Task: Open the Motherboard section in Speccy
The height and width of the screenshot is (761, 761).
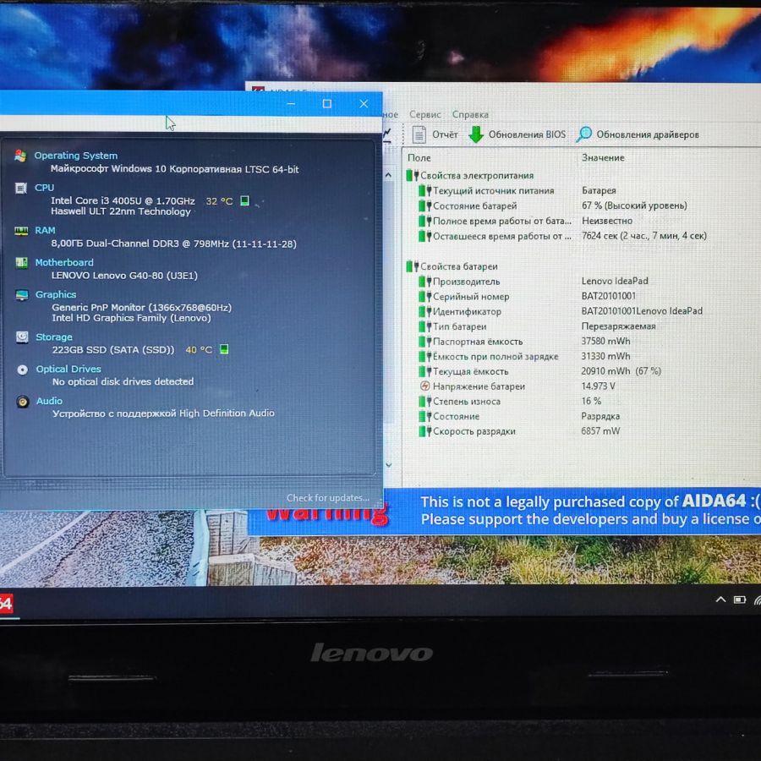Action: click(x=64, y=263)
